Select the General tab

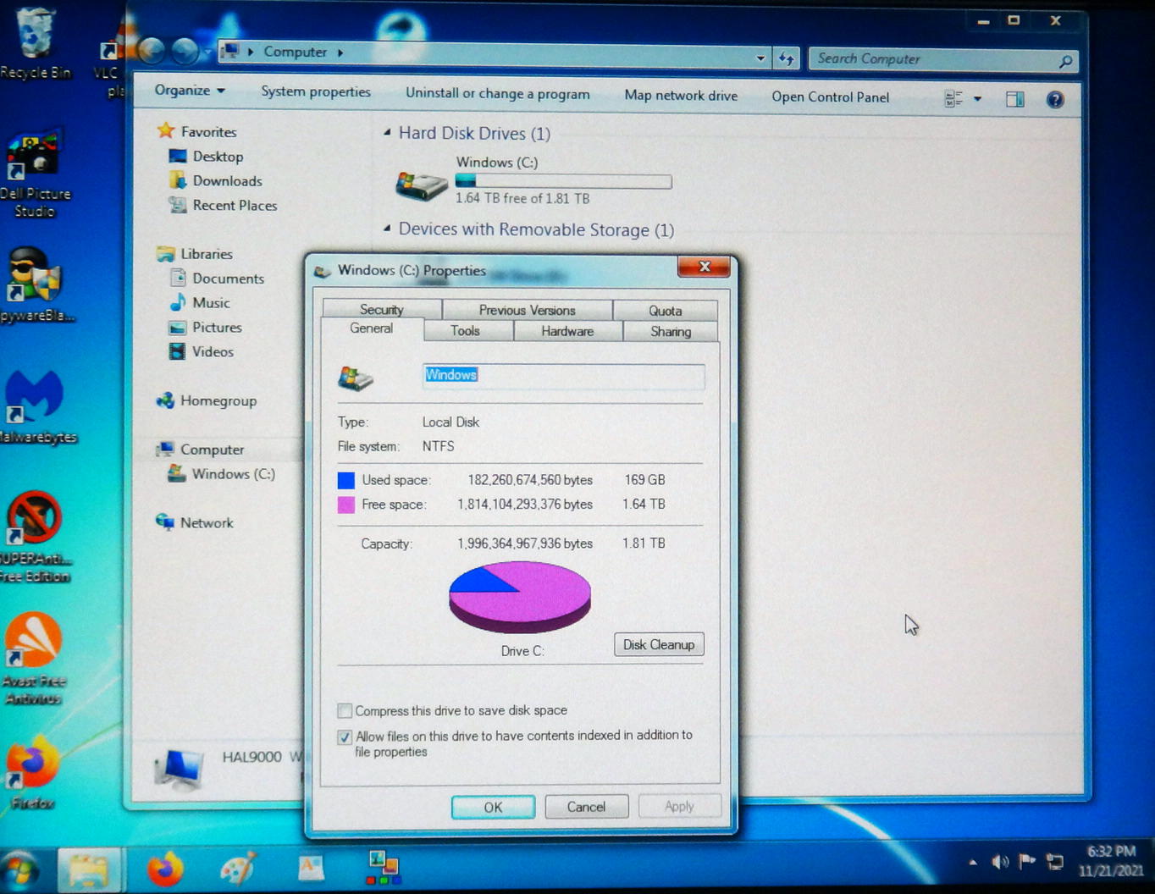click(x=371, y=328)
